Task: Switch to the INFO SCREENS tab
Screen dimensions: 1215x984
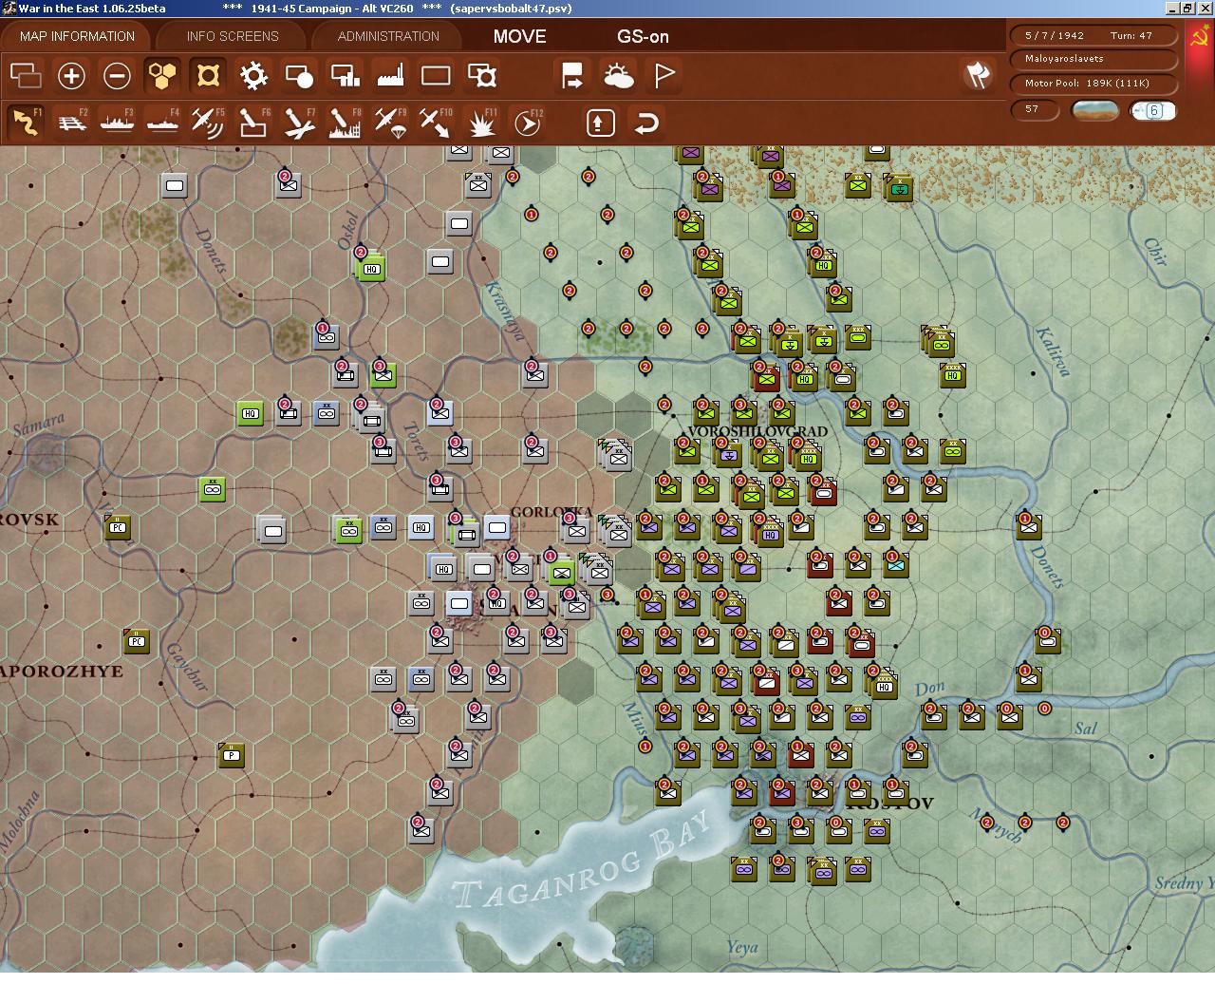Action: [233, 36]
